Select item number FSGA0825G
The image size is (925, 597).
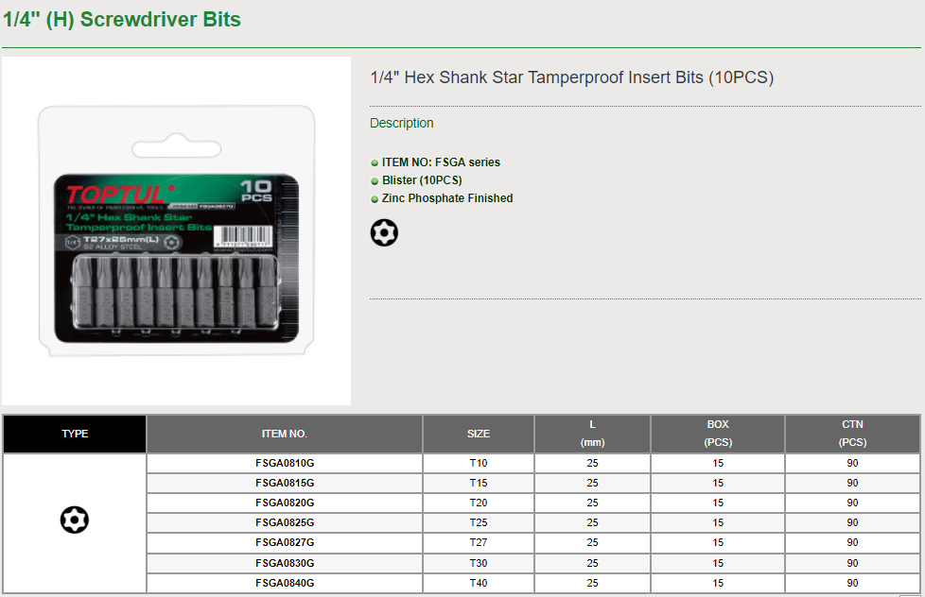(x=285, y=522)
